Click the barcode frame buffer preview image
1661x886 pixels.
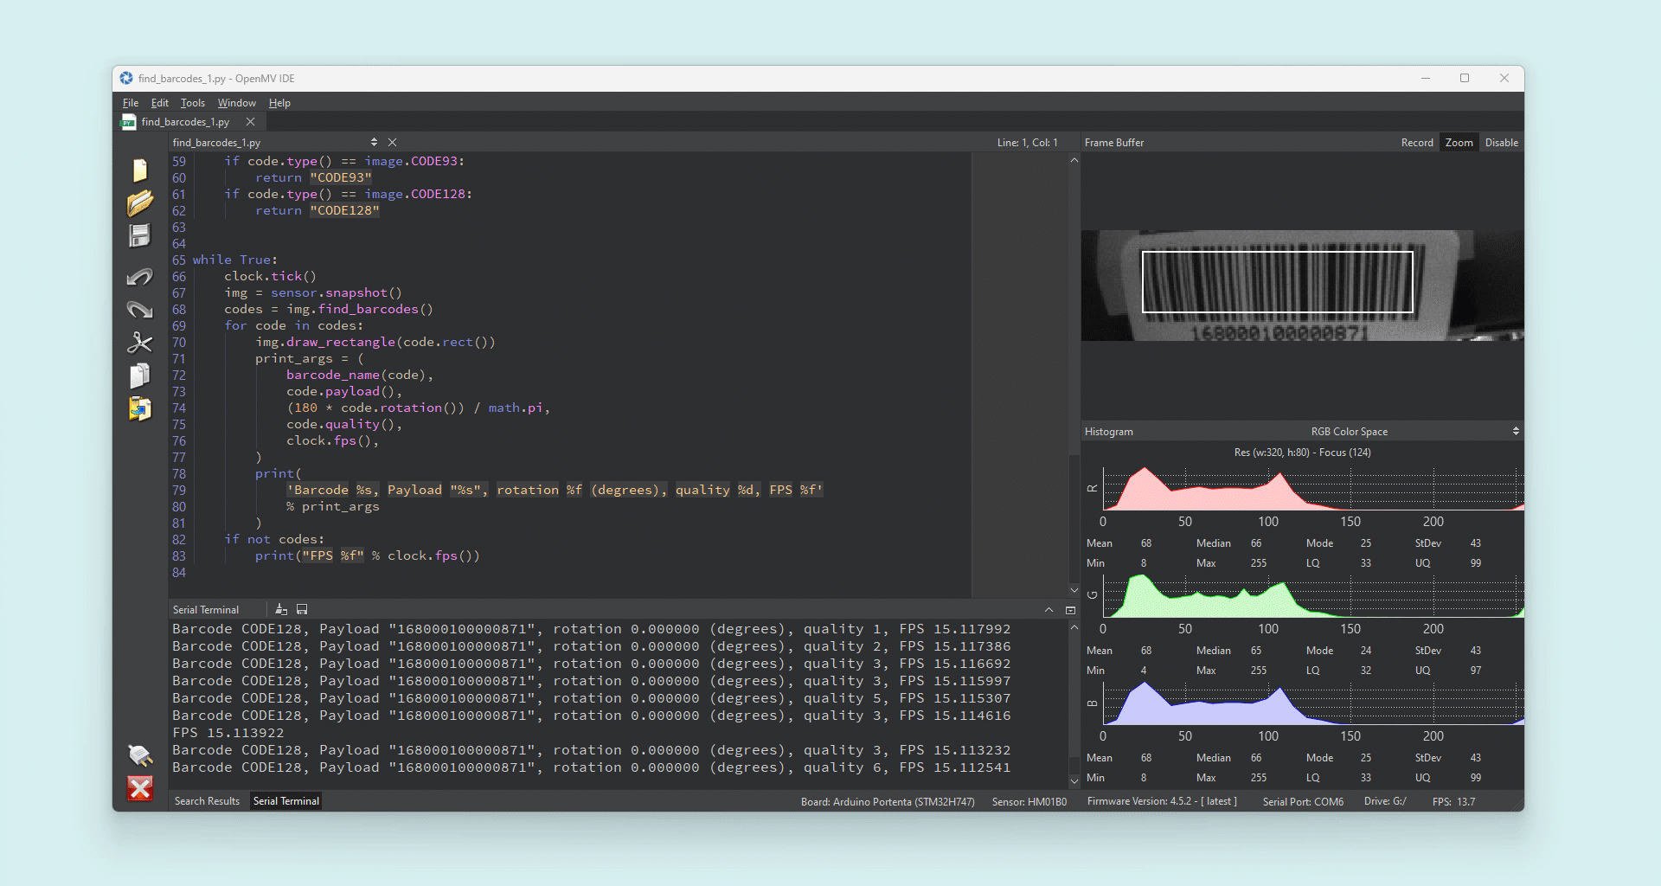1302,286
